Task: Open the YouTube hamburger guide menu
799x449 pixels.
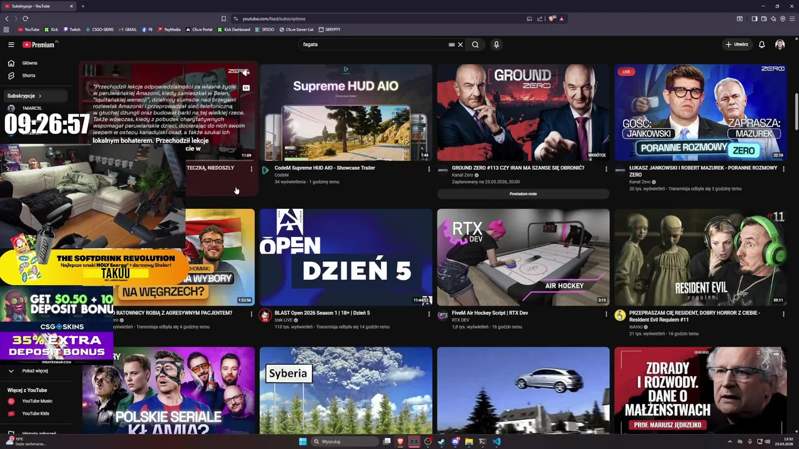Action: point(11,44)
